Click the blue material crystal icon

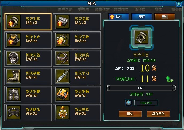pos(129,103)
